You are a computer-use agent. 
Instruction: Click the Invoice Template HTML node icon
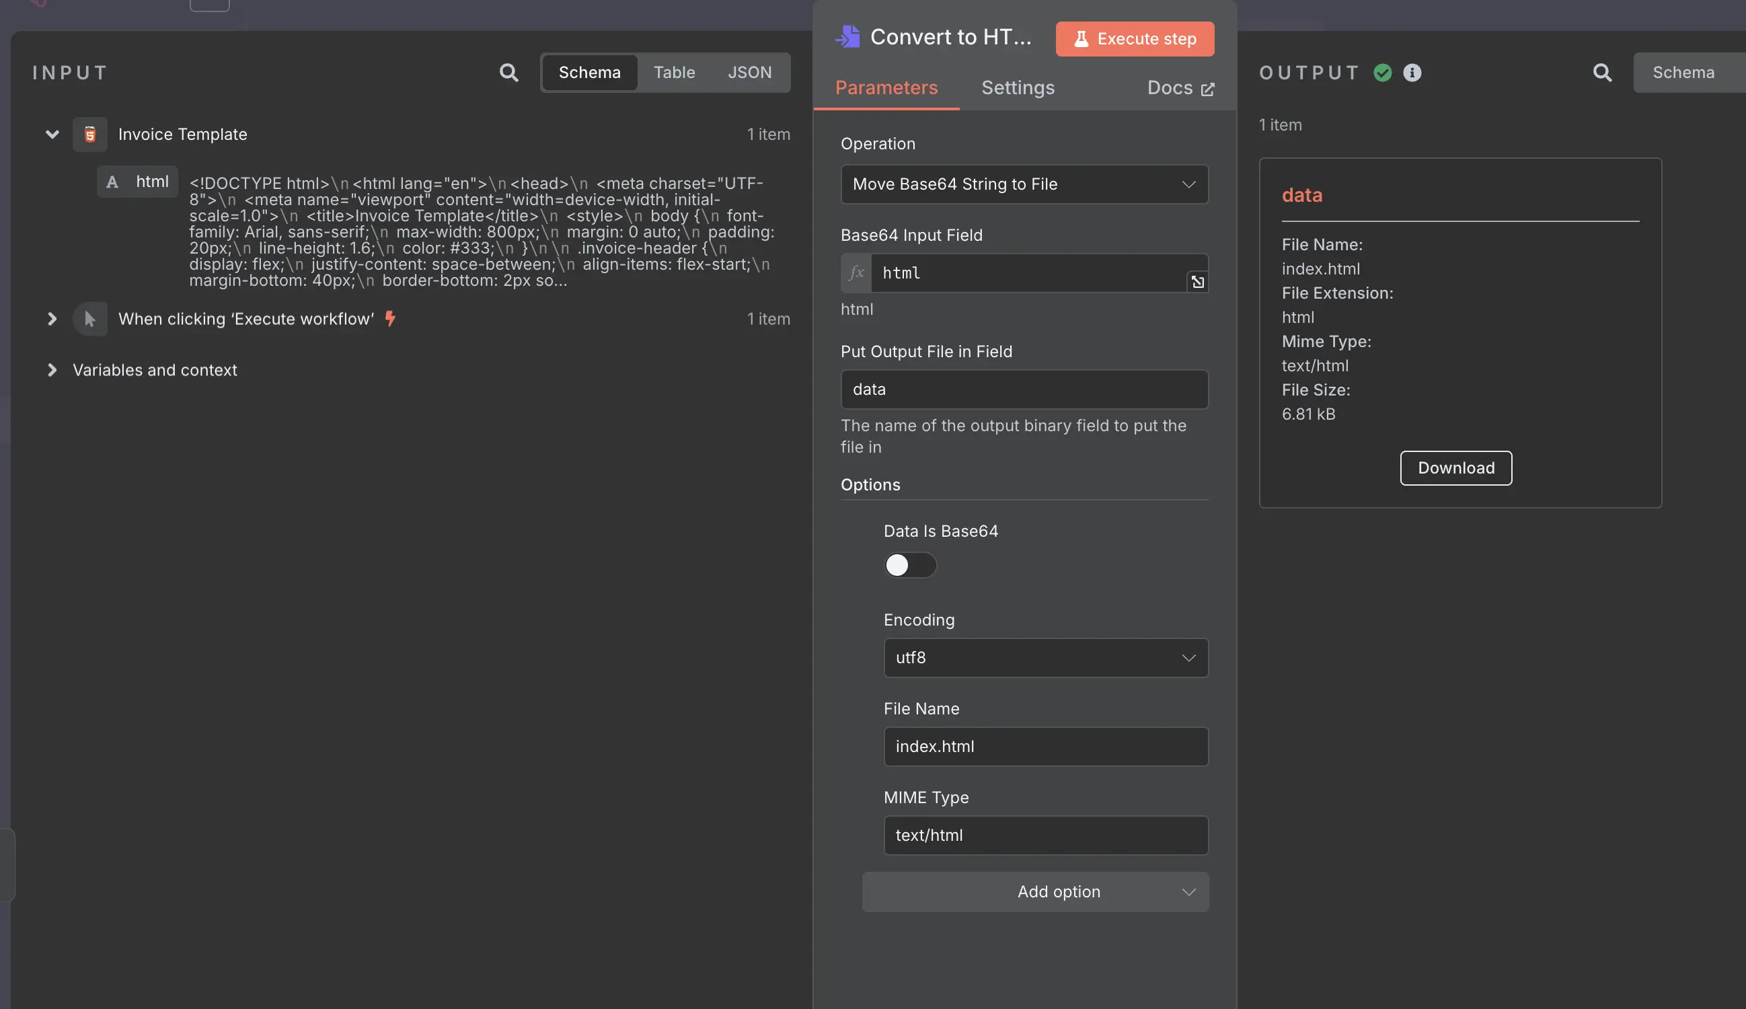(90, 135)
